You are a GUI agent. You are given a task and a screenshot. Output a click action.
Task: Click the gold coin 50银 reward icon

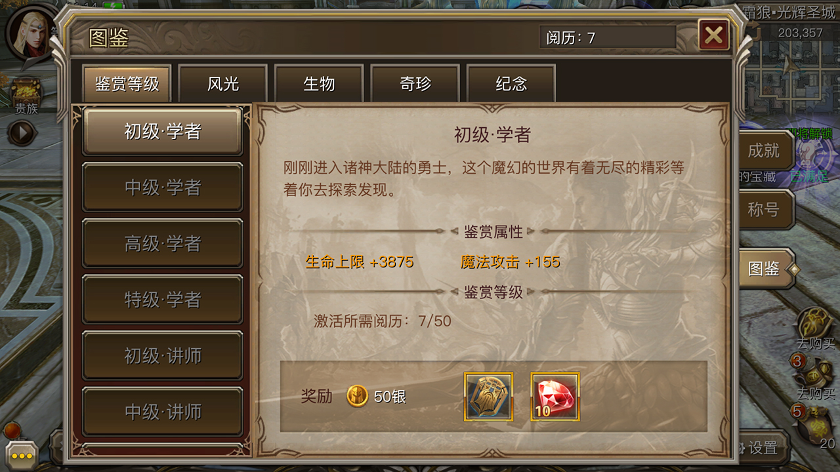(357, 397)
